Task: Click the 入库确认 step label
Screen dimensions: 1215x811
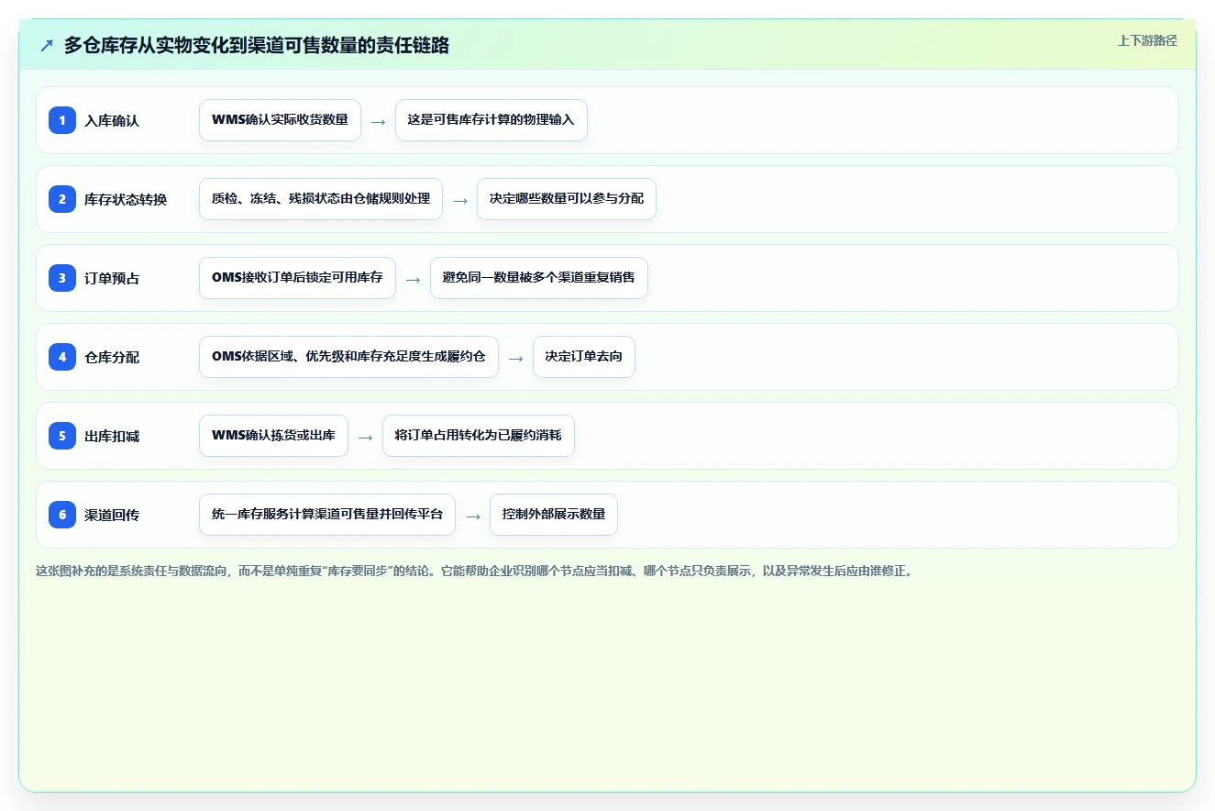Action: tap(112, 120)
